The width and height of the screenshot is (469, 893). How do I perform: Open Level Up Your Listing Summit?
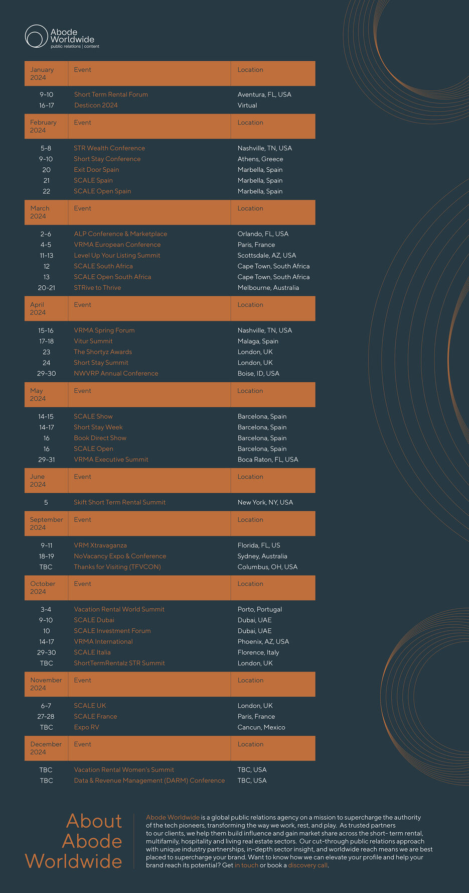point(117,256)
